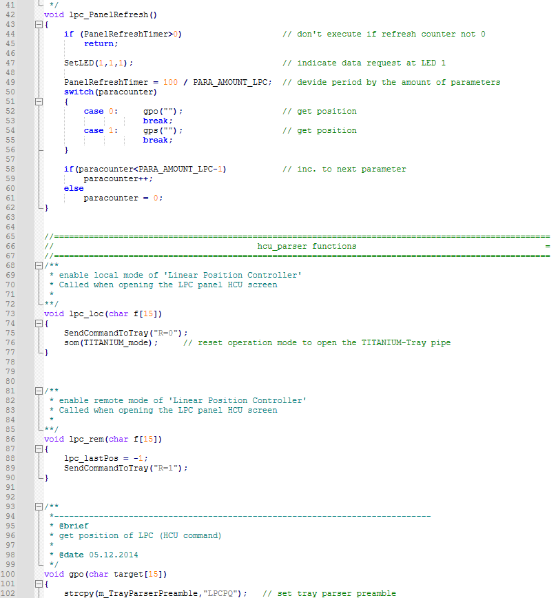This screenshot has height=598, width=558.
Task: Fold the comment block above lpc_rem
Action: tap(39, 391)
